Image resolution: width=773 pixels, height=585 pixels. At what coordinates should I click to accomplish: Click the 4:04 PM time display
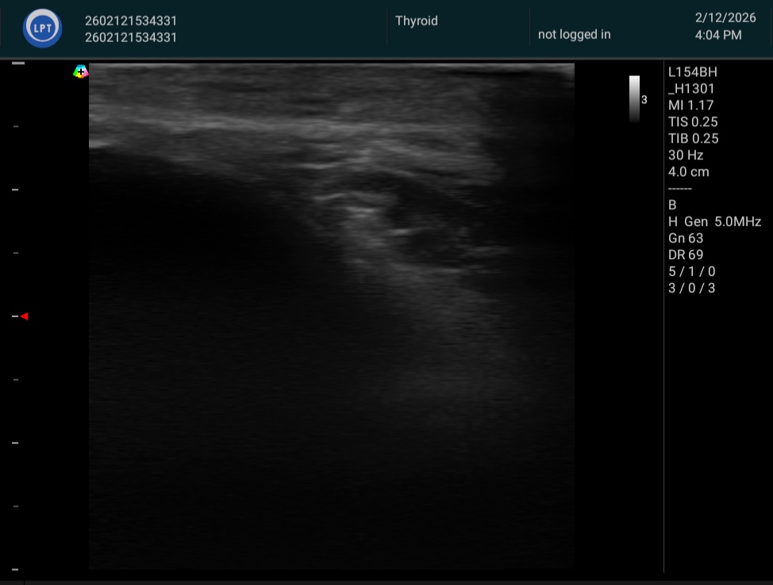point(717,35)
